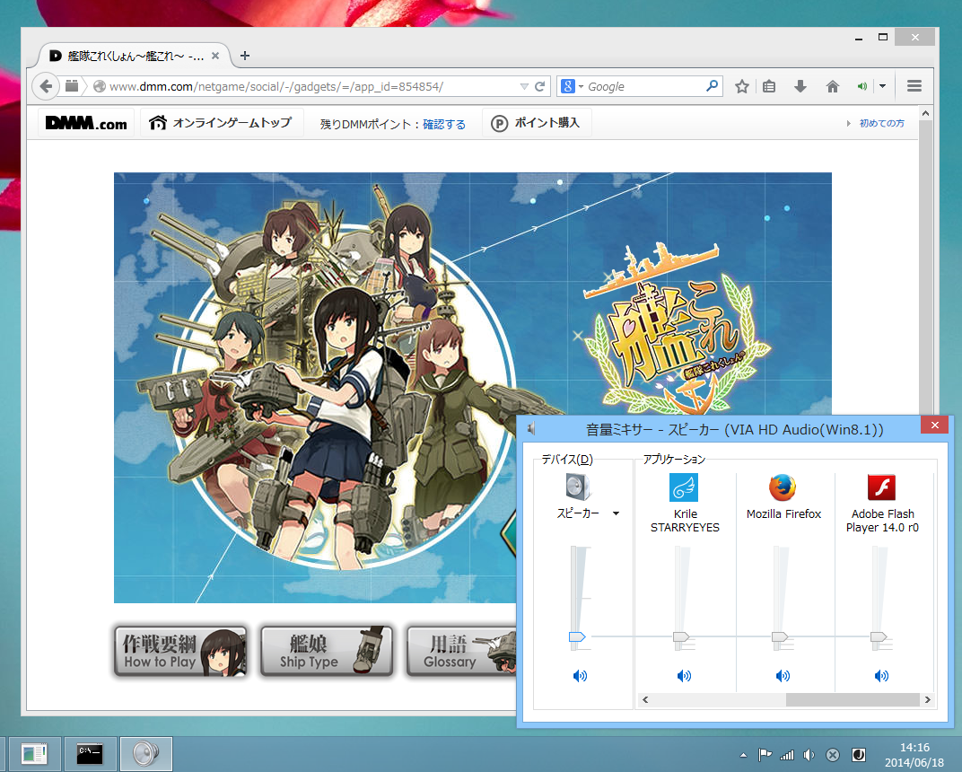Mute Adobe Flash Player 14.0 r0 audio
This screenshot has height=772, width=962.
pos(881,675)
